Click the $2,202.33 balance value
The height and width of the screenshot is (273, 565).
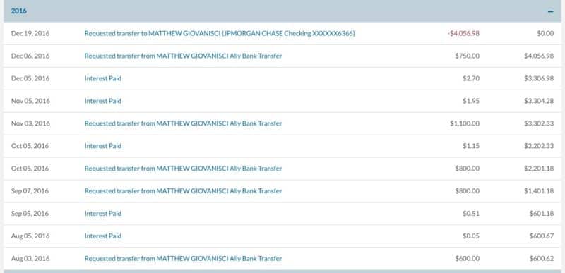pos(539,146)
